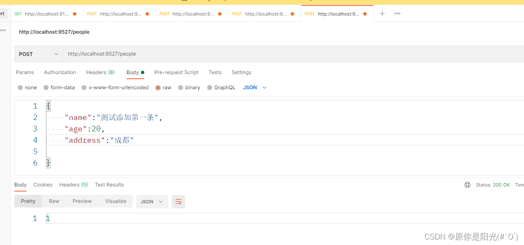The height and width of the screenshot is (245, 524).
Task: Open a new request tab with plus icon
Action: click(382, 13)
